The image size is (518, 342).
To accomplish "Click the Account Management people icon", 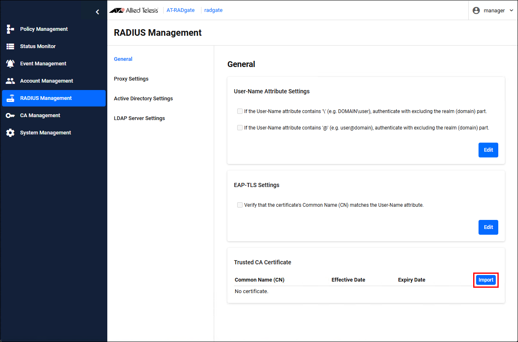I will tap(10, 81).
